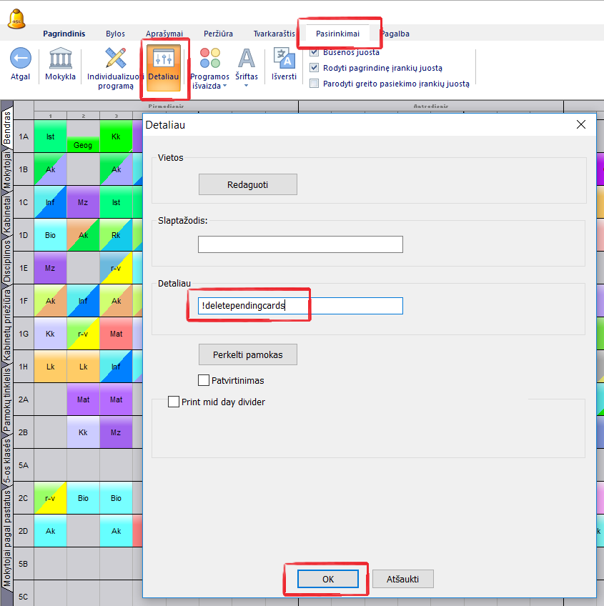The image size is (604, 606).
Task: Click the Perkelti pamokas button
Action: click(x=247, y=354)
